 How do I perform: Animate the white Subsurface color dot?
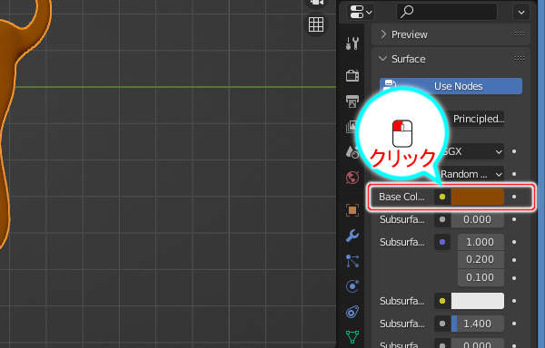(x=514, y=301)
